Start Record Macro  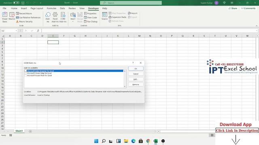click(x=24, y=13)
